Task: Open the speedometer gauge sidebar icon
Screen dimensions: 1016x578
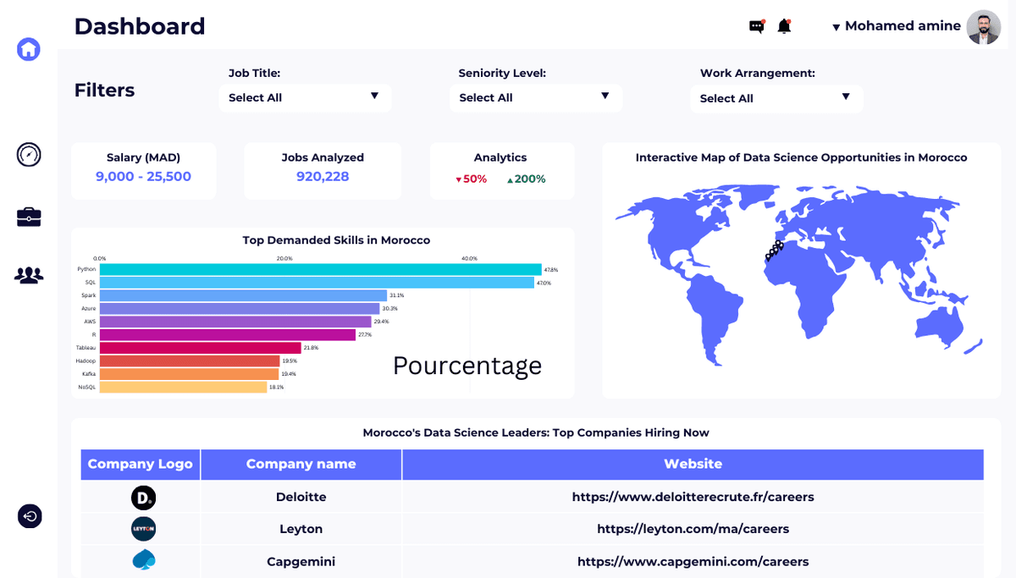Action: coord(29,155)
